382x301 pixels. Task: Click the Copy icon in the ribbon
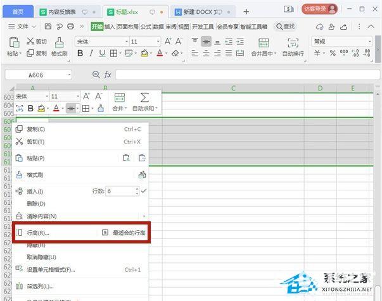tap(30, 53)
